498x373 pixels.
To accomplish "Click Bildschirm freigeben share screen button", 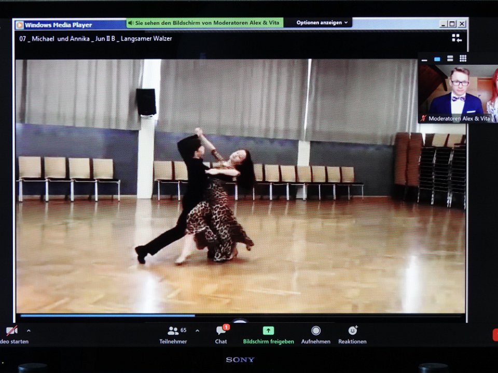I will [x=268, y=335].
